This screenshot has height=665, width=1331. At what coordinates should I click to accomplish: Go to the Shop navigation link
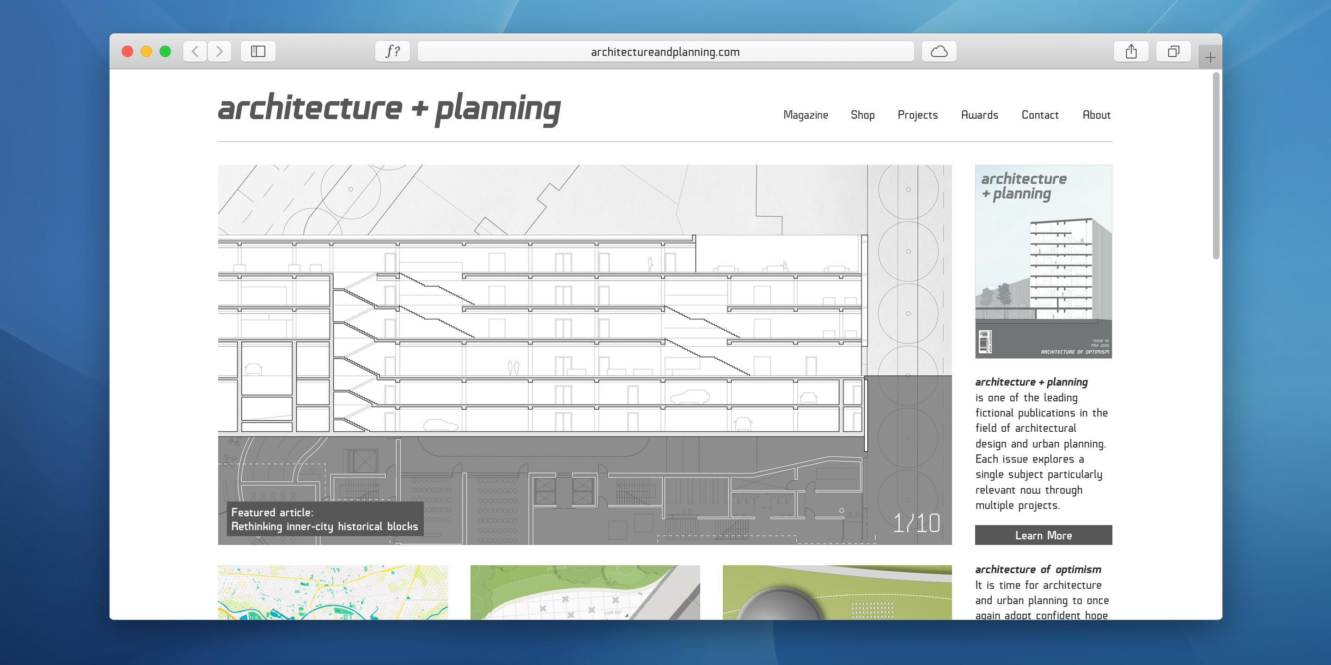point(862,115)
